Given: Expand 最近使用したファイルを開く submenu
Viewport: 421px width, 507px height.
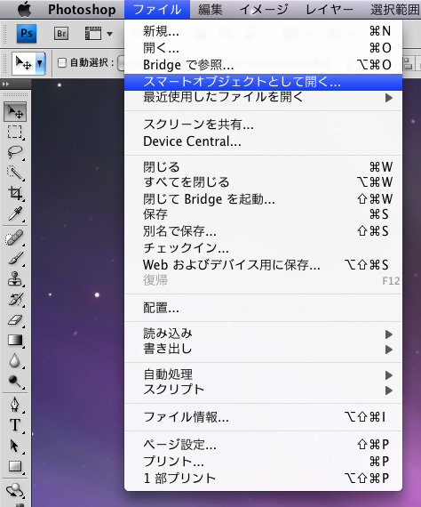Looking at the screenshot, I should click(264, 98).
